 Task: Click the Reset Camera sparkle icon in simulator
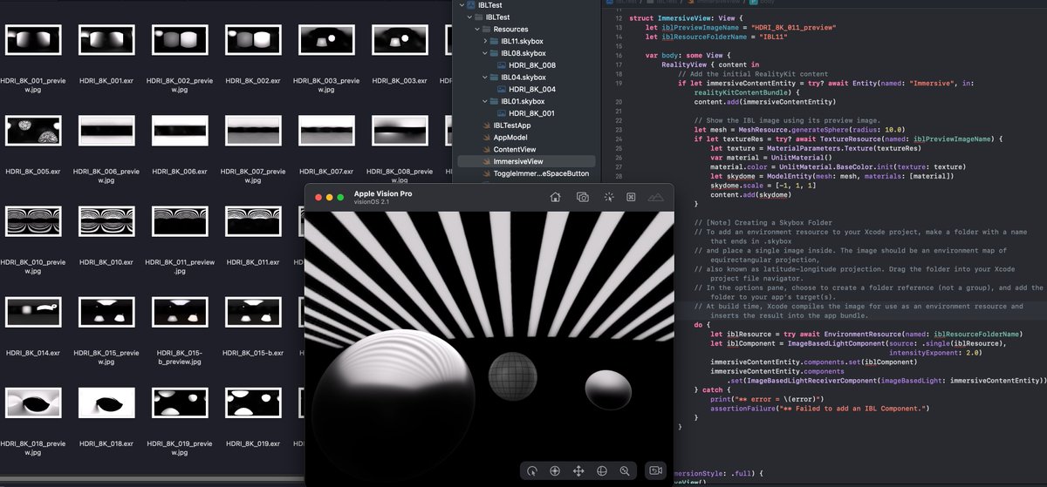pyautogui.click(x=608, y=197)
